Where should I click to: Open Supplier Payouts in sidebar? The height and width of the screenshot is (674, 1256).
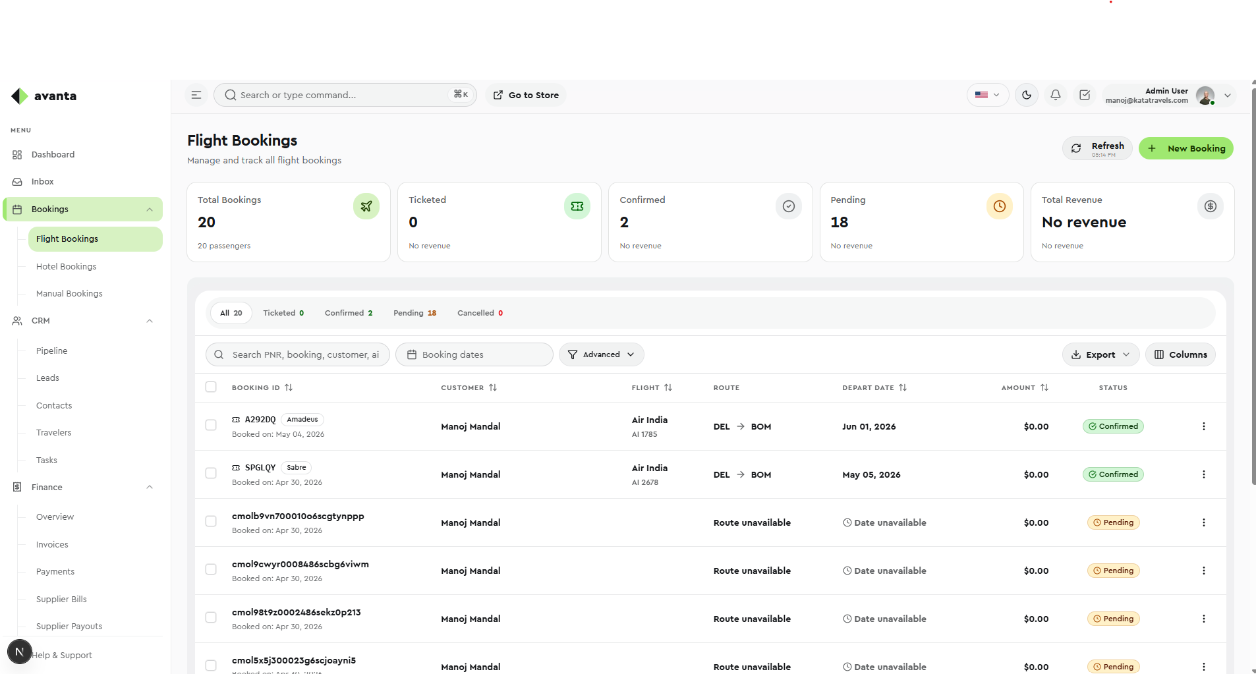[69, 627]
